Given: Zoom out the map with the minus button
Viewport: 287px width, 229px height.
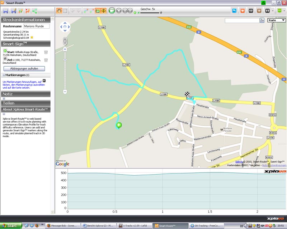Looking at the screenshot, I should tap(65, 92).
